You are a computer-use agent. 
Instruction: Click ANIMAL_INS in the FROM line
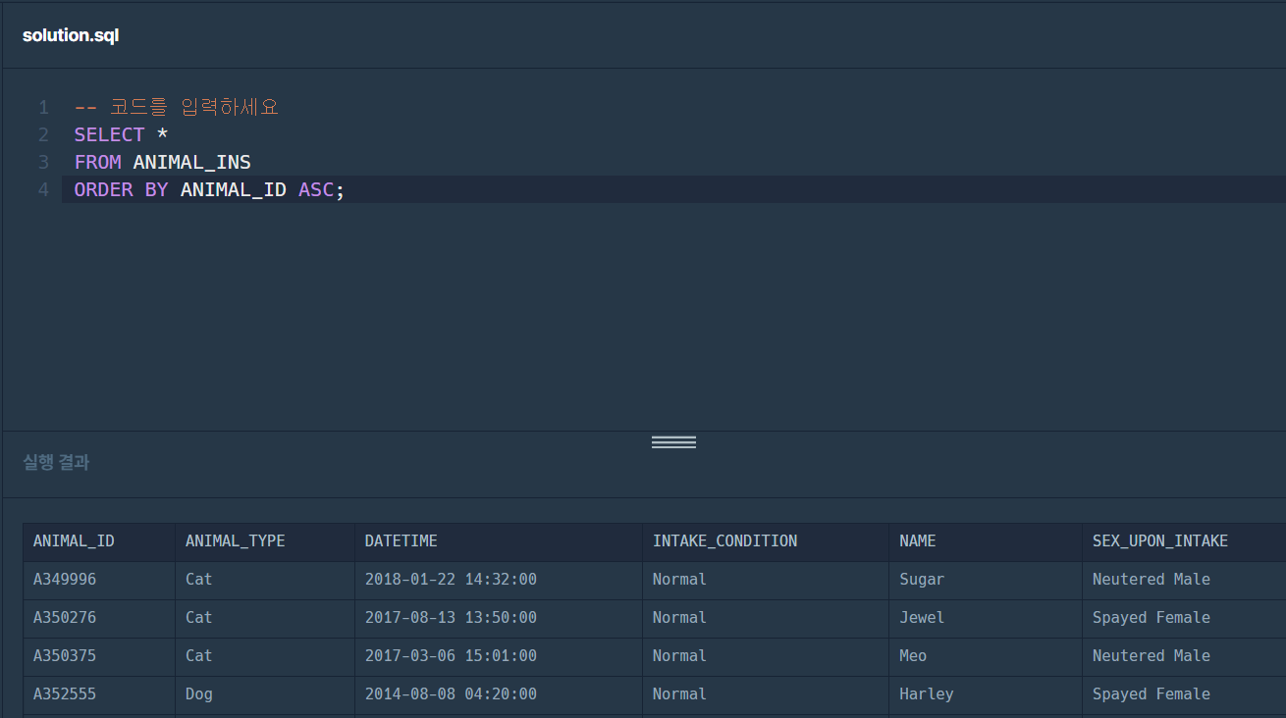pos(191,162)
